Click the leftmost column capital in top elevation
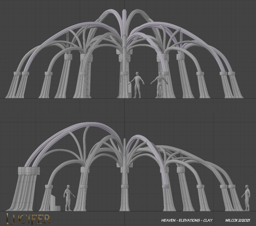The image size is (256, 226). (x=17, y=73)
